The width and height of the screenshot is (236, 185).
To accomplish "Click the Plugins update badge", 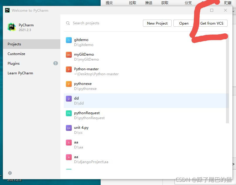I will pos(56,63).
